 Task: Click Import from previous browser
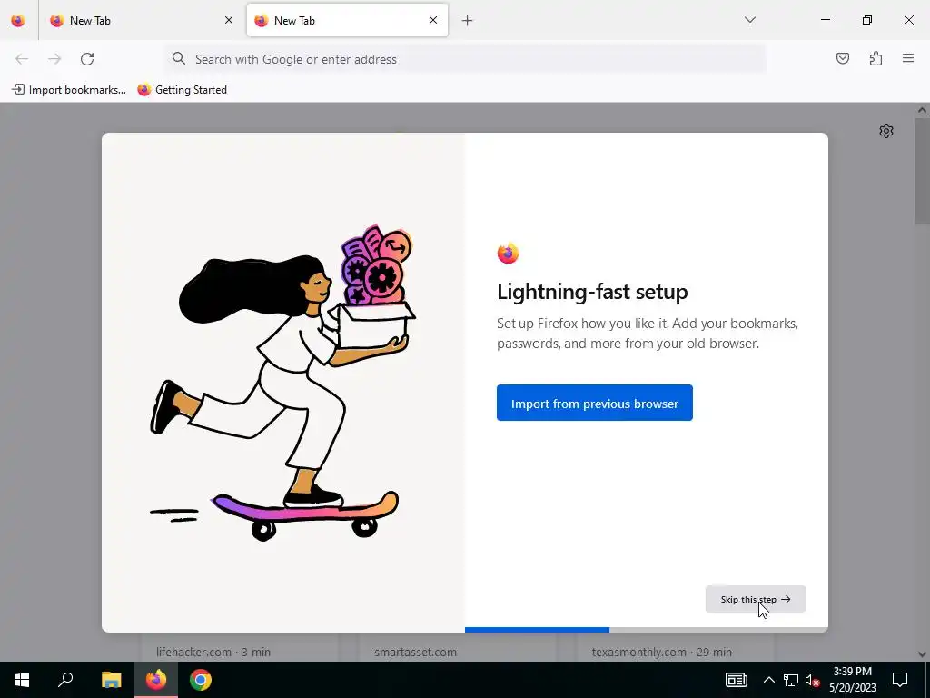point(594,403)
